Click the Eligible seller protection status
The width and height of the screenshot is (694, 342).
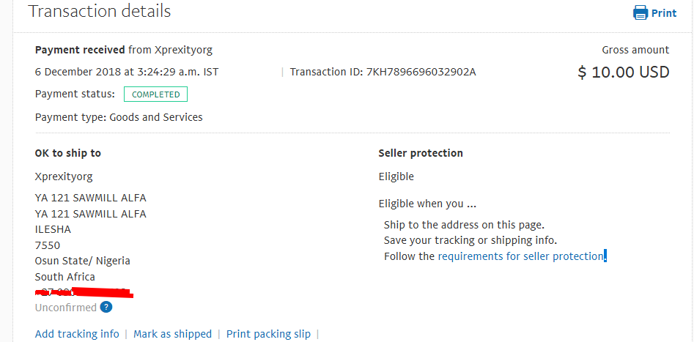pos(396,176)
